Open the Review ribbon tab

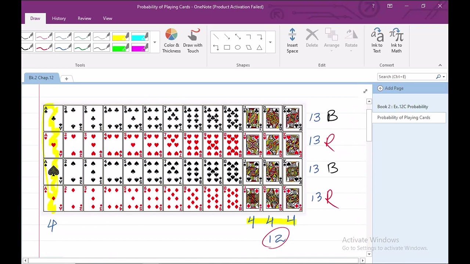[84, 18]
